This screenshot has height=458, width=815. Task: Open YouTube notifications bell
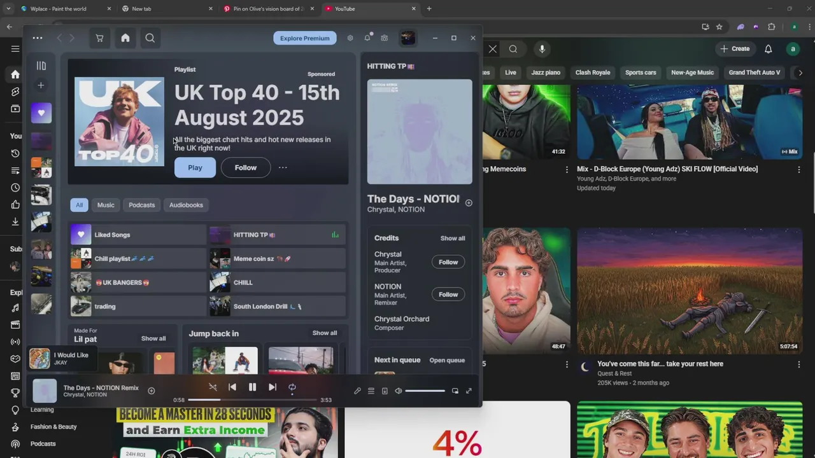[769, 49]
